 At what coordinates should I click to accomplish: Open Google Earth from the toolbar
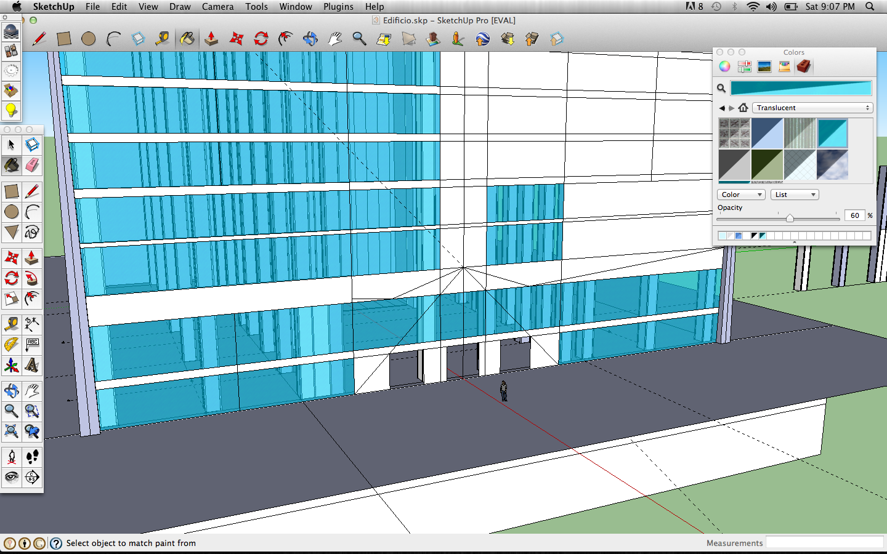point(483,38)
